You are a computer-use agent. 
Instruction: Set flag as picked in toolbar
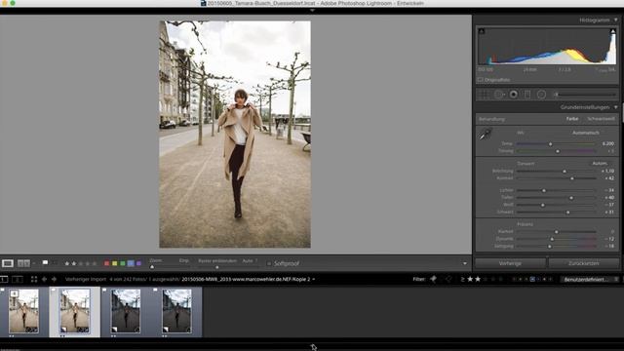(x=46, y=262)
